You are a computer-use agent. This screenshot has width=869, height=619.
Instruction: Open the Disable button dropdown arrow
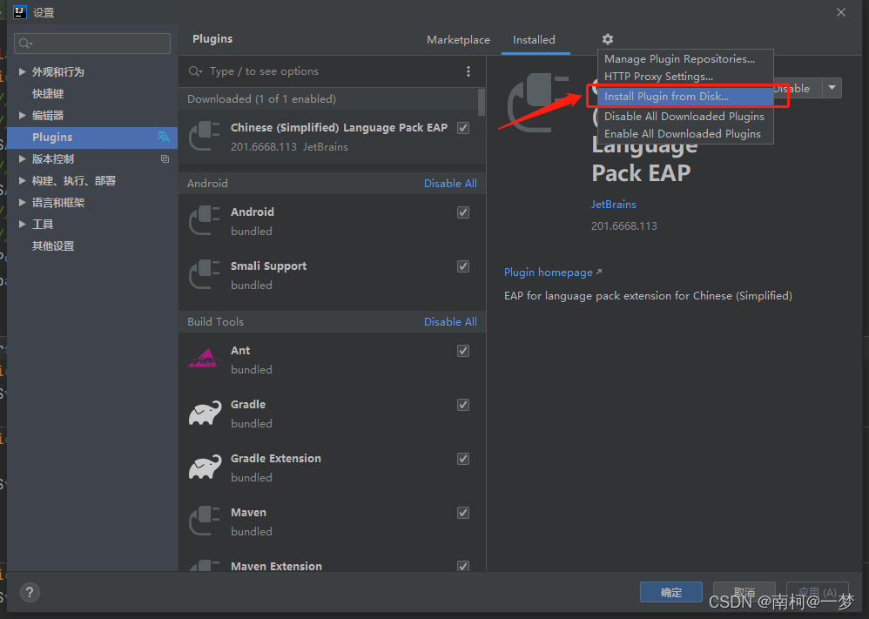pos(832,88)
